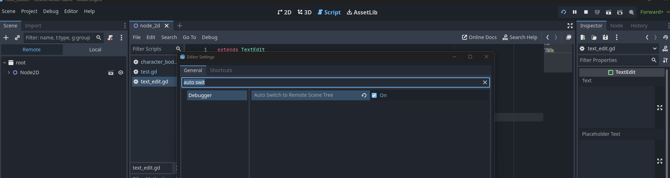Revert Auto Switch to Remote Scene Tree setting
The height and width of the screenshot is (178, 670).
pos(364,95)
